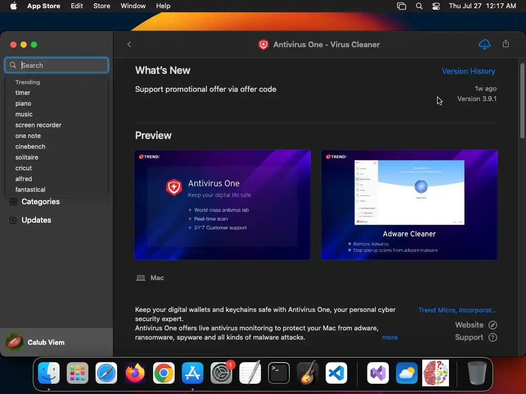The width and height of the screenshot is (526, 394).
Task: Open Terminal from the Dock
Action: point(279,373)
